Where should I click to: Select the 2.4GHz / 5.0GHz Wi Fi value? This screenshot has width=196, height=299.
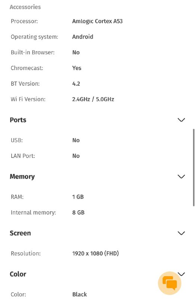[93, 99]
